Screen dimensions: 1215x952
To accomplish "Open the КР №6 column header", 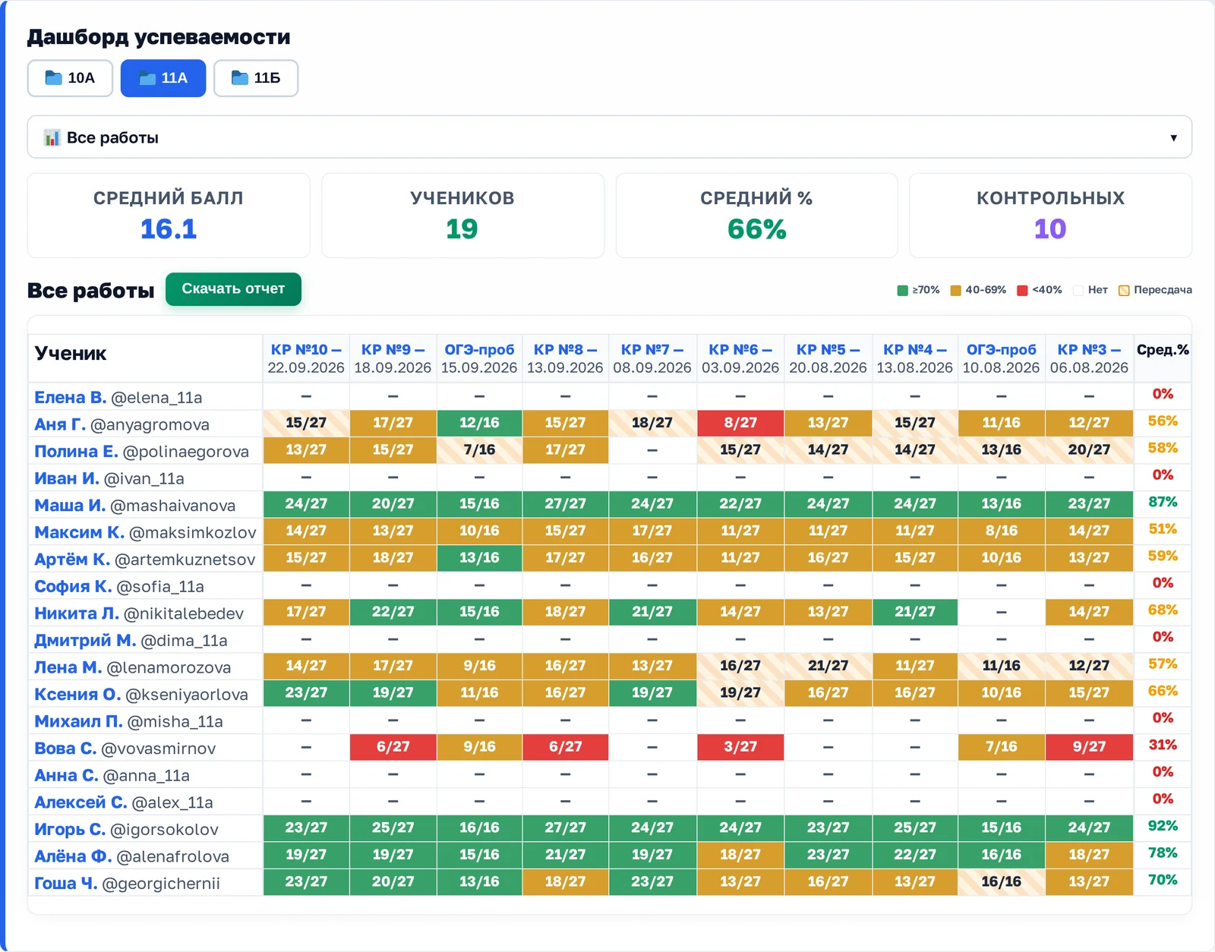I will pos(740,358).
